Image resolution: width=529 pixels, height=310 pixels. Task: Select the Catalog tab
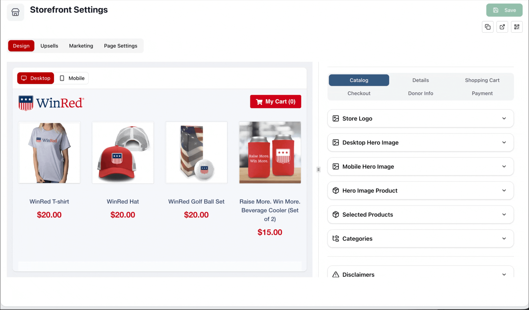click(359, 80)
